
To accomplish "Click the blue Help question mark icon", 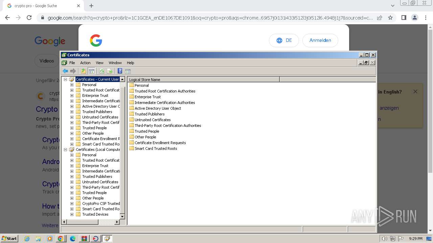I will click(x=120, y=71).
